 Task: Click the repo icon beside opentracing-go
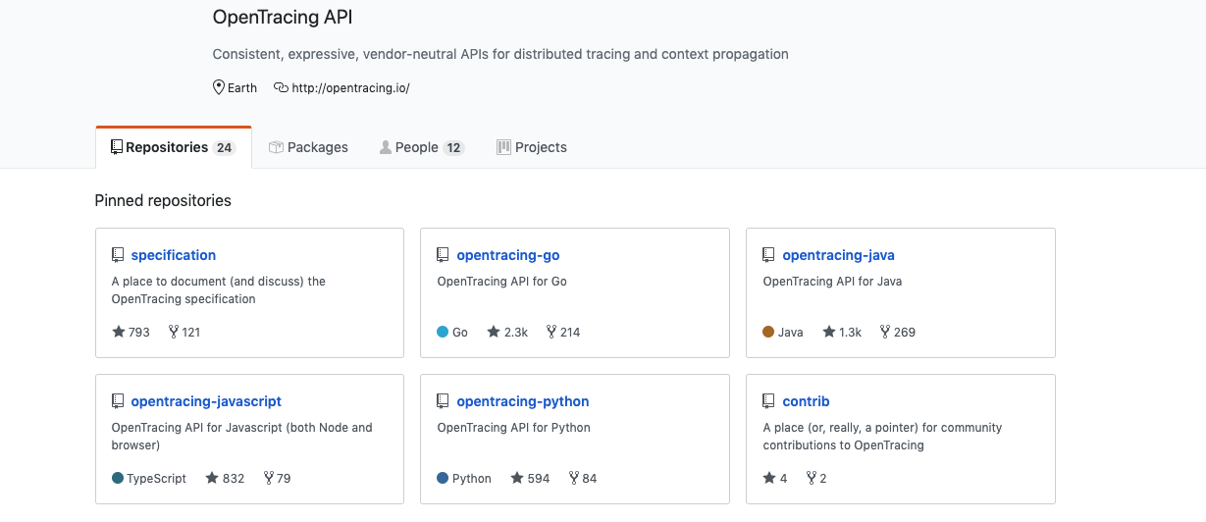(444, 255)
